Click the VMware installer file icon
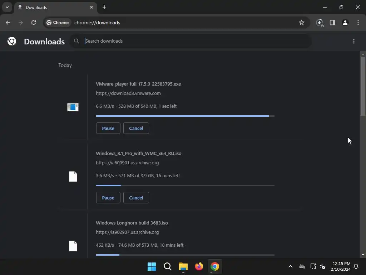Viewport: 366px width, 275px height. click(x=73, y=107)
